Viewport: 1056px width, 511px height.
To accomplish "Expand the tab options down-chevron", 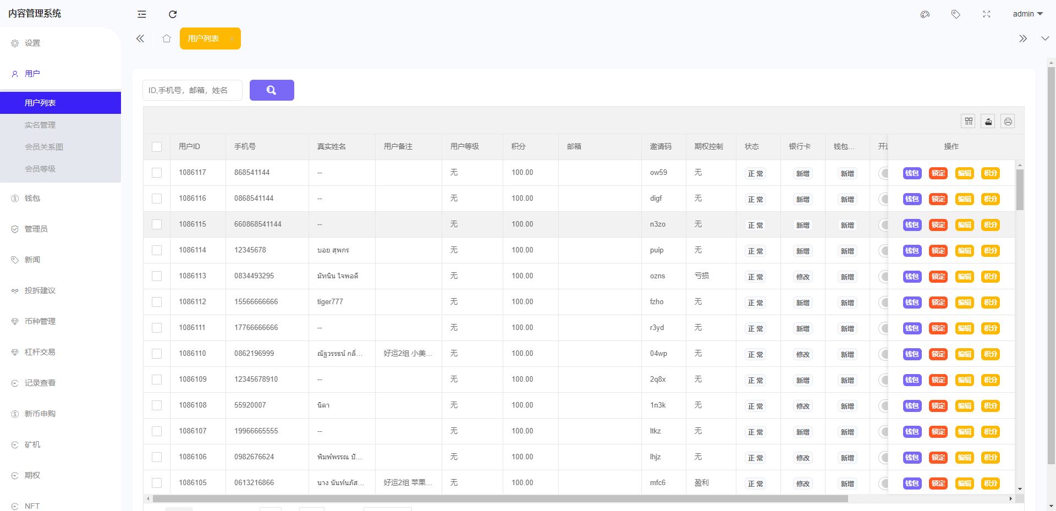I will (1045, 39).
